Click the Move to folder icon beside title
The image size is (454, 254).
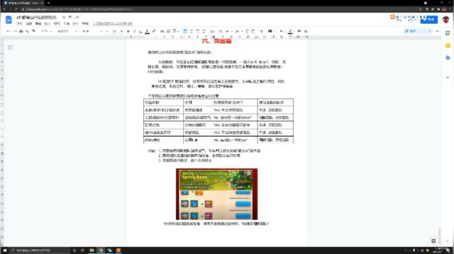click(70, 18)
